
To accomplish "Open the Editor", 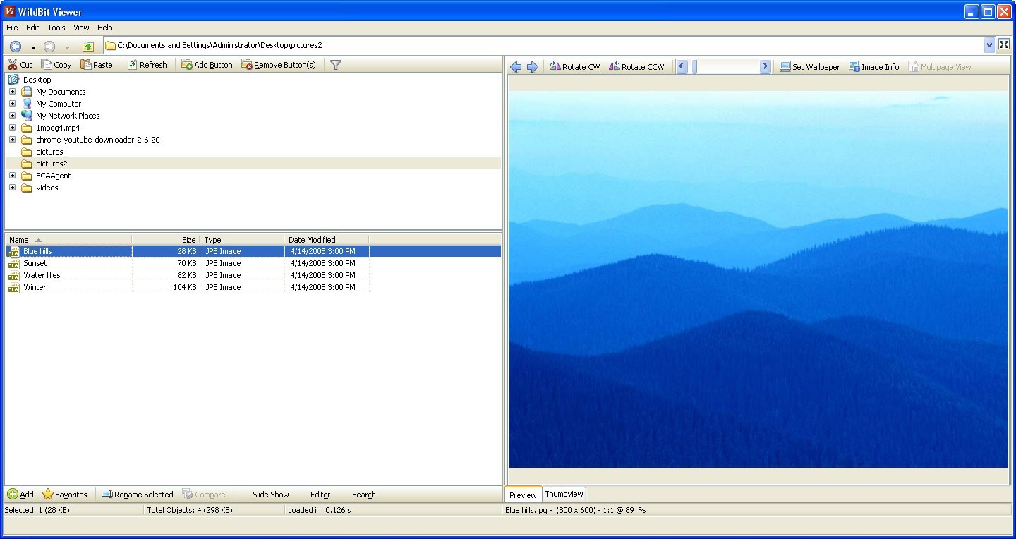I will (320, 495).
